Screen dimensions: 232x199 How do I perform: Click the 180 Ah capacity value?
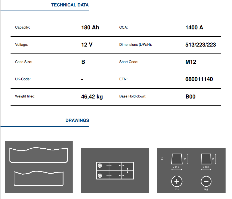point(90,28)
